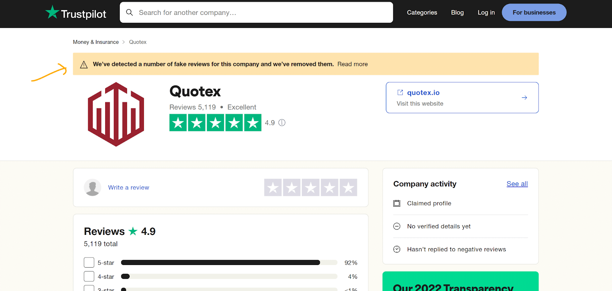The image size is (612, 291).
Task: Rate two stars in review selector
Action: click(292, 188)
